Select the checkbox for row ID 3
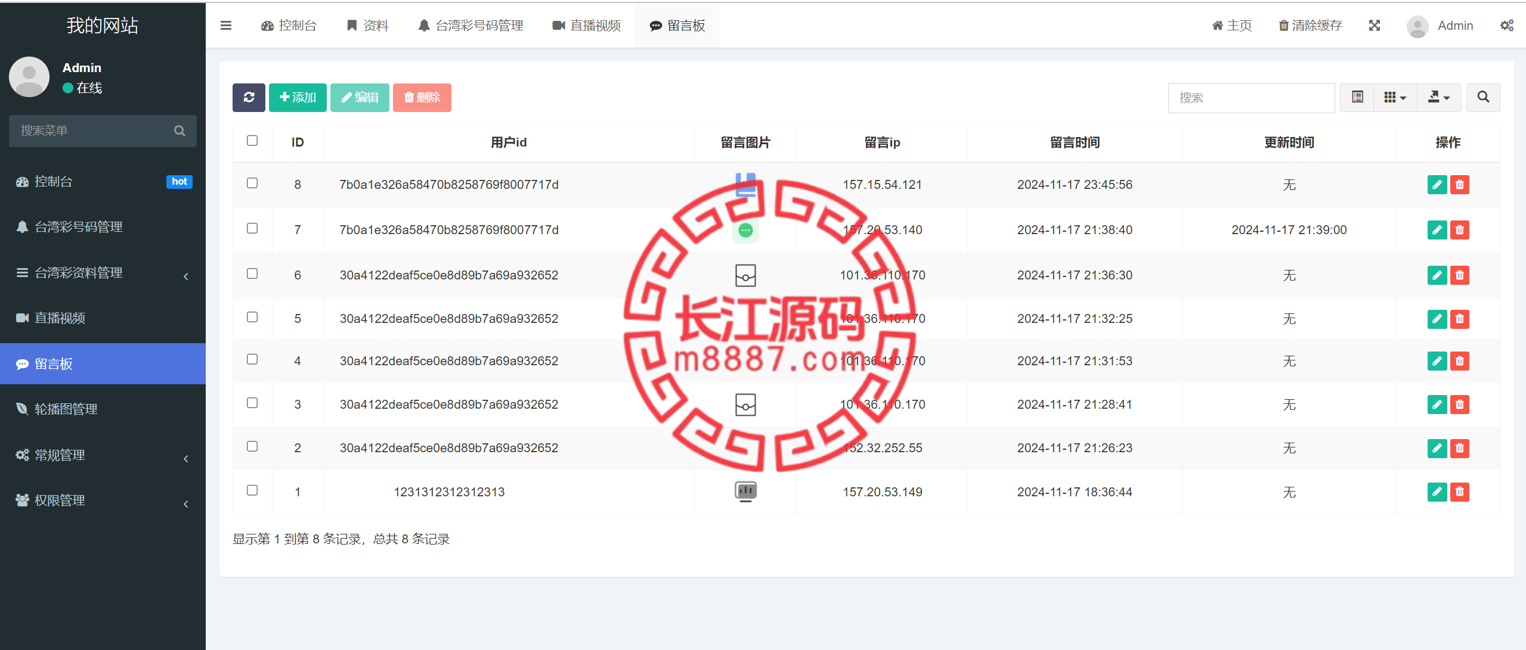Image resolution: width=1526 pixels, height=650 pixels. pos(252,403)
